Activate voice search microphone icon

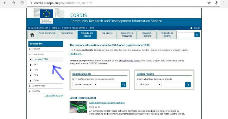(216, 3)
